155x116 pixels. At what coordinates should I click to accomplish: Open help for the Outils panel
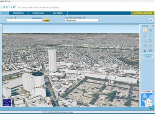tap(153, 26)
